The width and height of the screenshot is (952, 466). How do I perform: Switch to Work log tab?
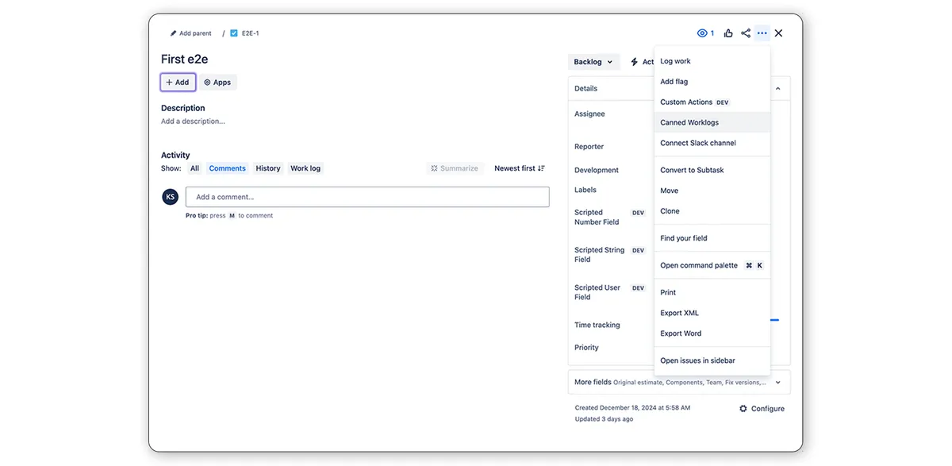point(305,168)
